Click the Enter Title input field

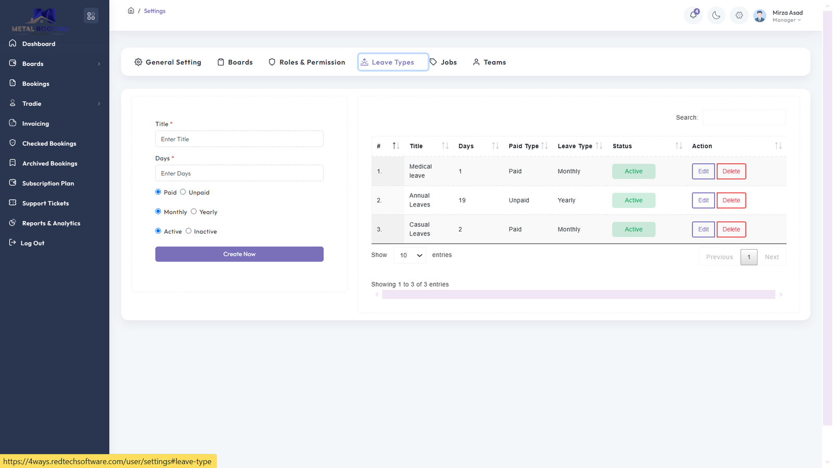click(239, 139)
